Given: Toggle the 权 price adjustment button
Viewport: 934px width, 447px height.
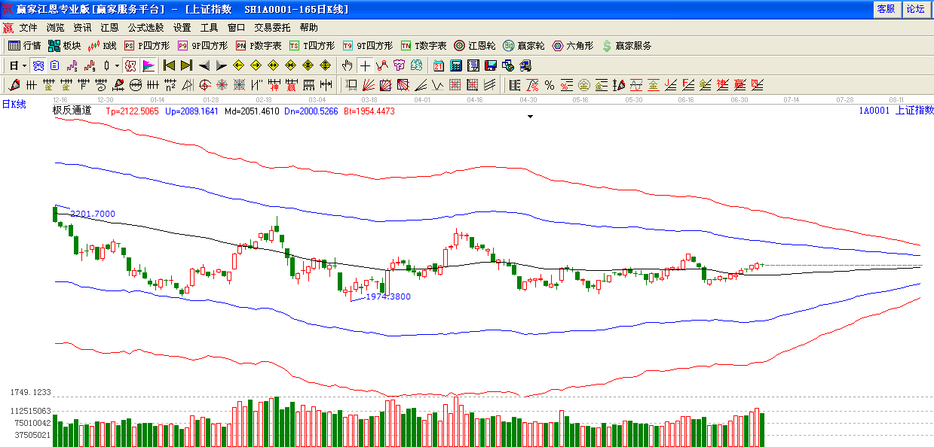Looking at the screenshot, I should [130, 65].
